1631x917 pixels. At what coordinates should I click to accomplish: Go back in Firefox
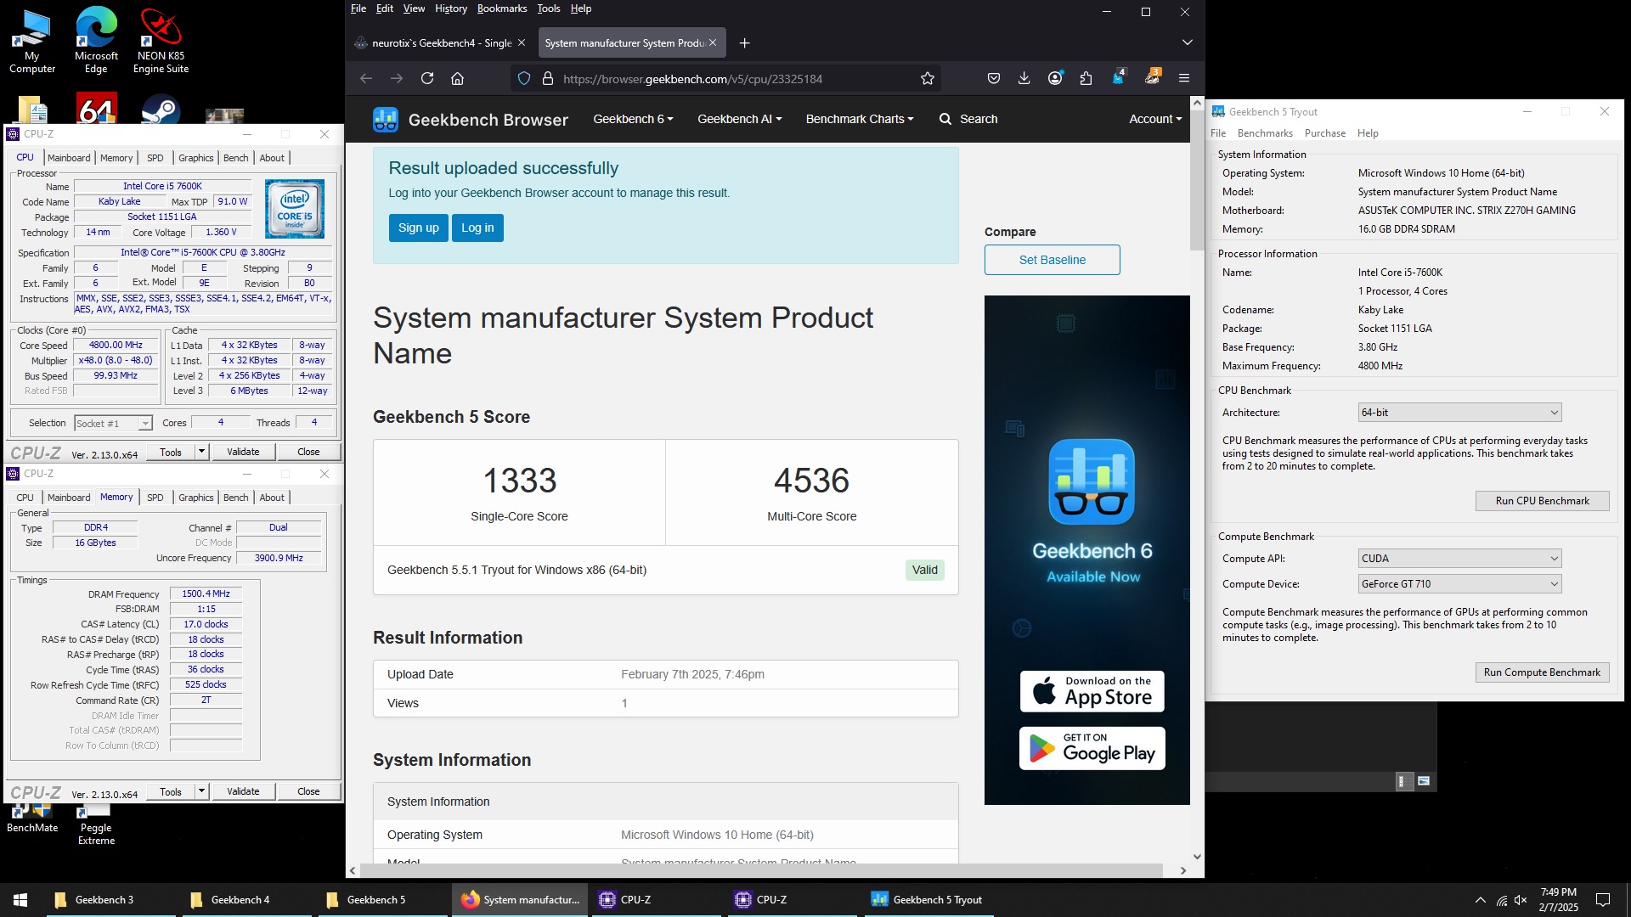366,78
